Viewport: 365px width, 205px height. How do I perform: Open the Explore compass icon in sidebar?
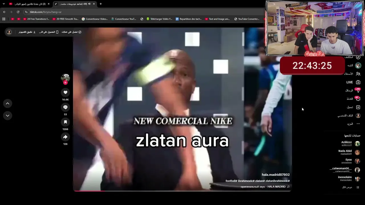click(x=358, y=57)
